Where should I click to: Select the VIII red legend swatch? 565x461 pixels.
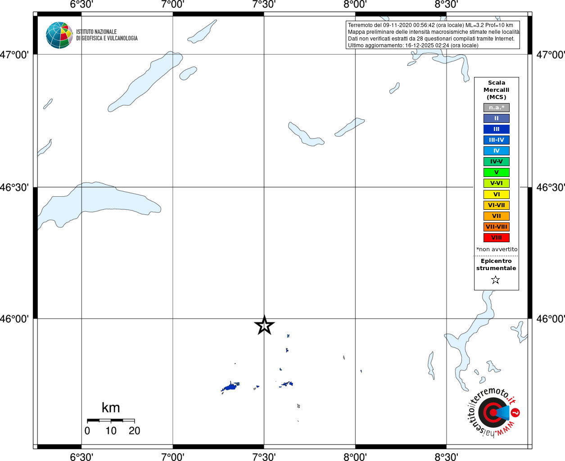pyautogui.click(x=497, y=238)
